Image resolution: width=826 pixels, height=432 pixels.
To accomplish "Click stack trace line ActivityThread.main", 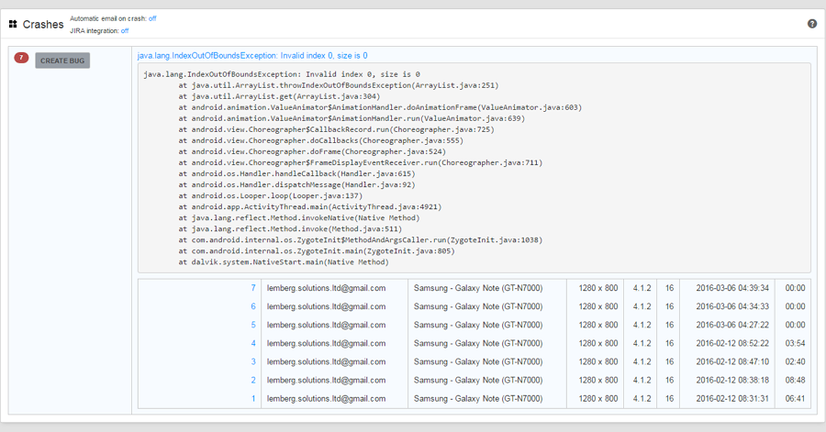I will [x=310, y=206].
